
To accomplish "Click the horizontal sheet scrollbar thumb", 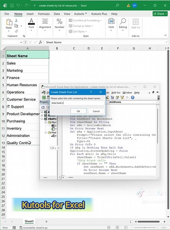I will pos(149,222).
